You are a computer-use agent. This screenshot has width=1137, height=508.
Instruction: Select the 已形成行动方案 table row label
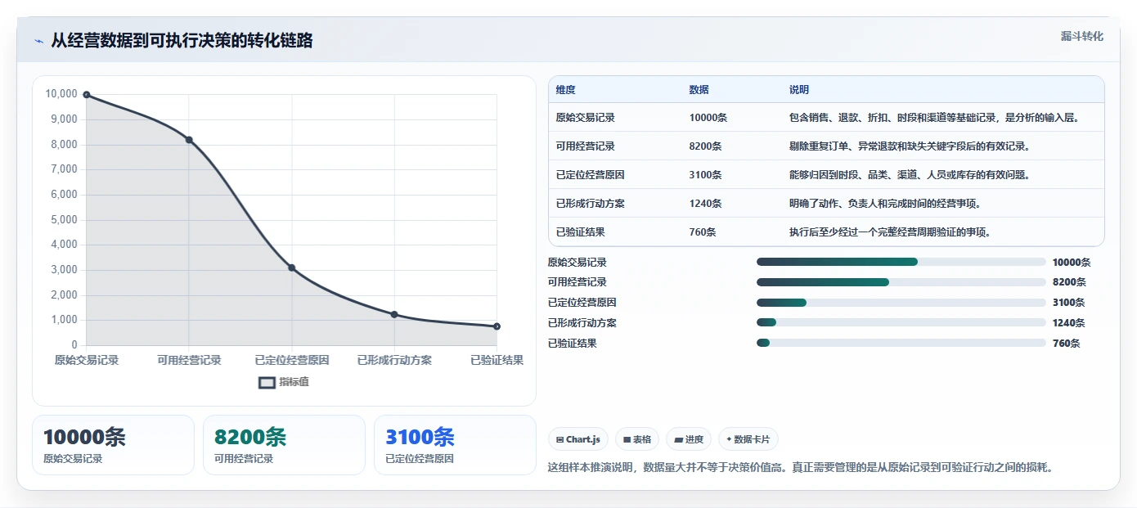(x=590, y=204)
